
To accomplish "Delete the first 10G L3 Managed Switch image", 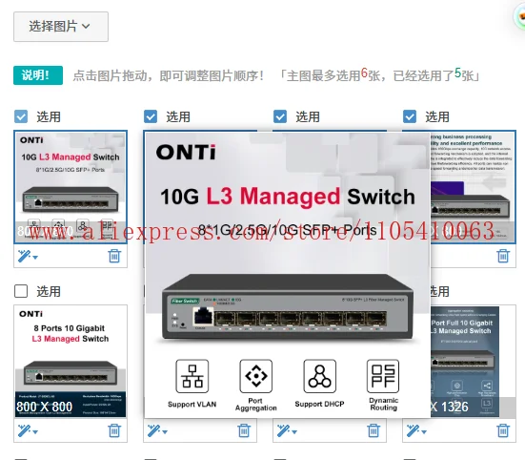I will (114, 256).
